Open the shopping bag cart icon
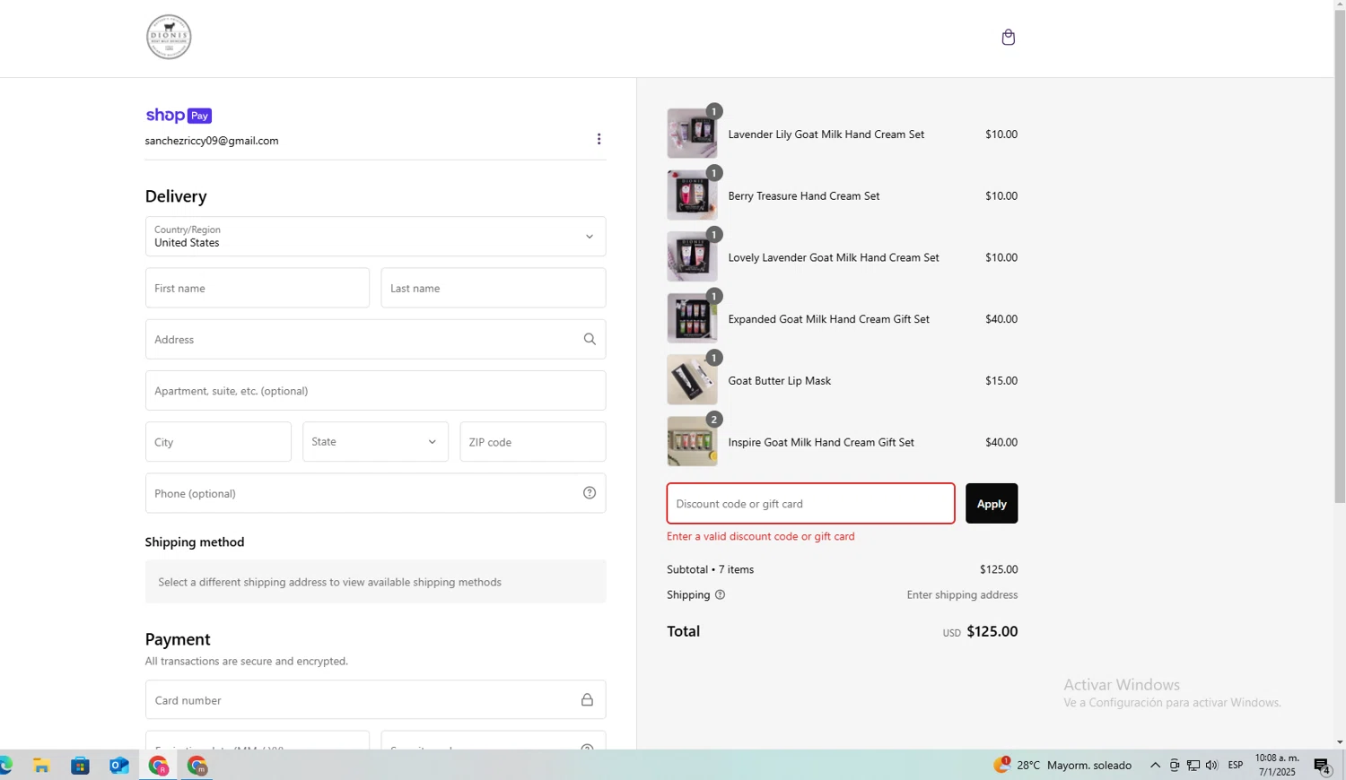Viewport: 1346px width, 780px height. (x=1008, y=37)
